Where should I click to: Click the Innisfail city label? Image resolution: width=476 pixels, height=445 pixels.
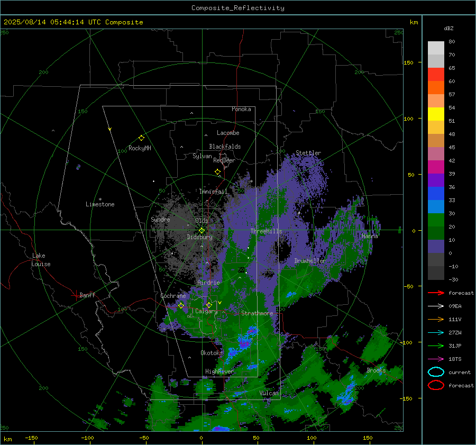[x=213, y=192]
